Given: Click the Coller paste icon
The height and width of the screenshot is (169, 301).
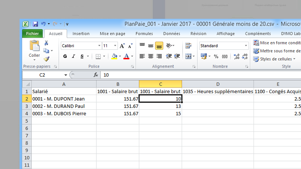Looking at the screenshot, I should click(x=34, y=49).
